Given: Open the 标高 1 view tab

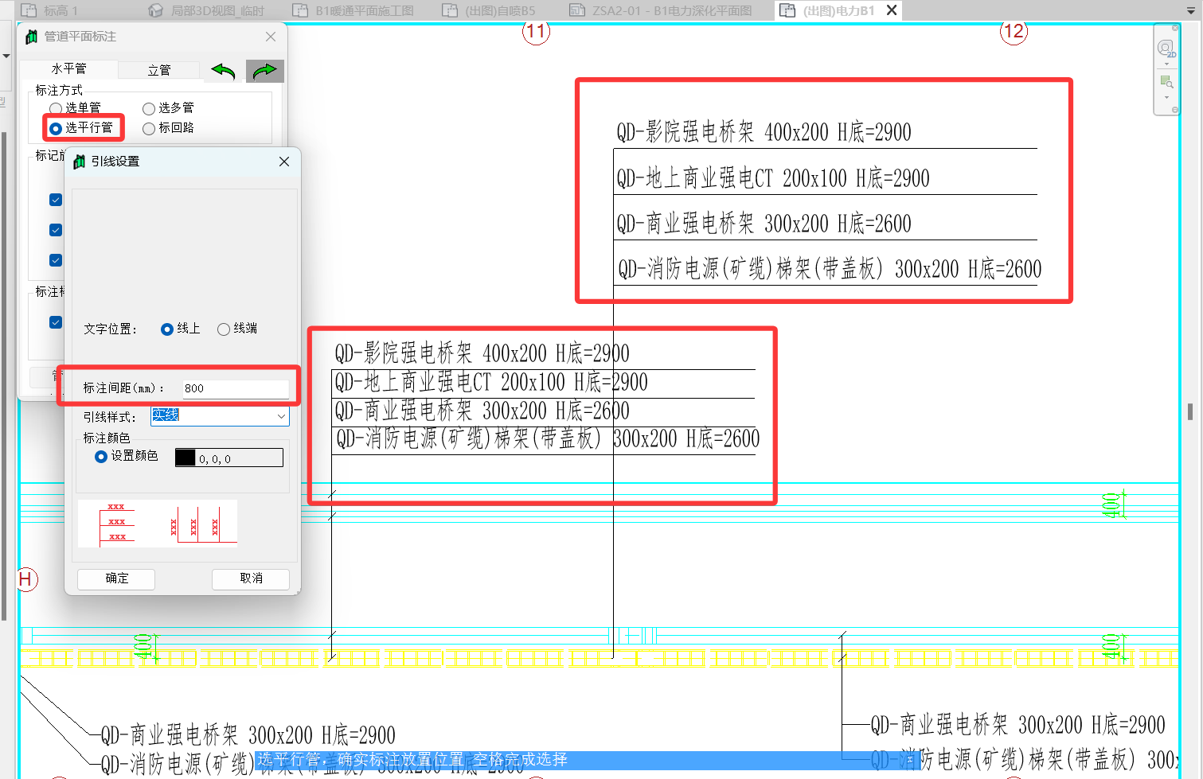Looking at the screenshot, I should [61, 10].
